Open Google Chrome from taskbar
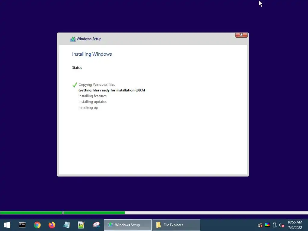Screen dimensions: 308x231 (37, 225)
